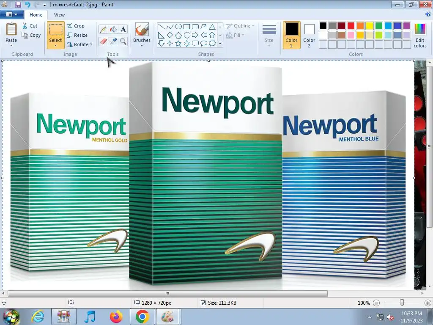Select the Curve shape

coord(170,27)
